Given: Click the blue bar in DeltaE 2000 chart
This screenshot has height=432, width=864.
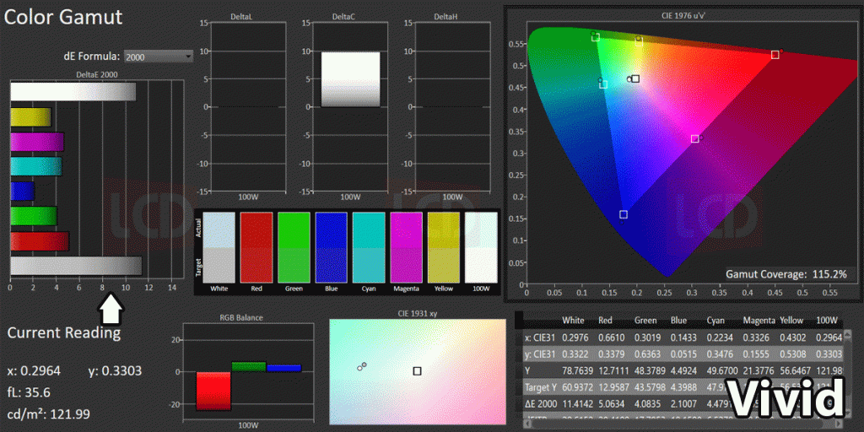Looking at the screenshot, I should (23, 192).
